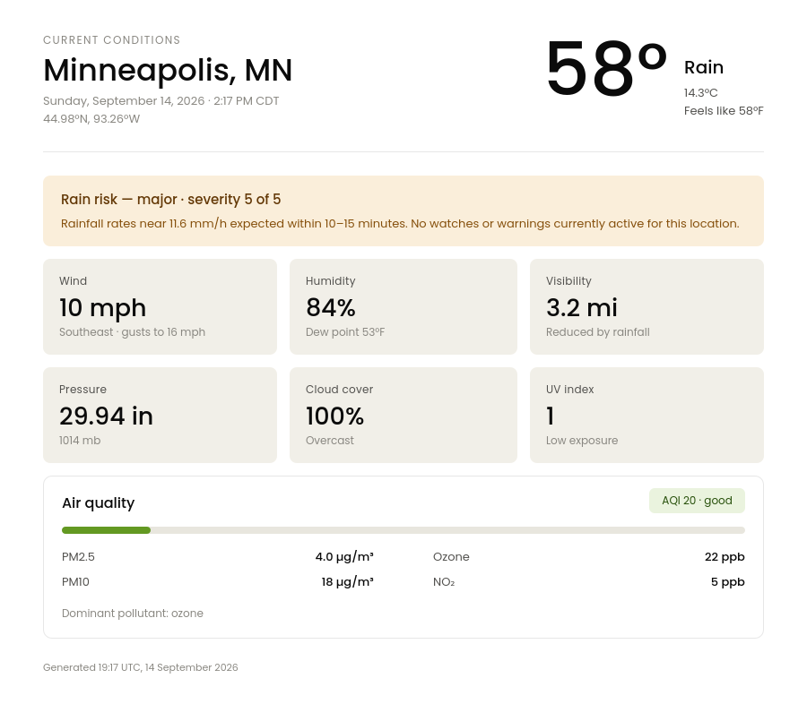Open the Wind card

click(161, 306)
